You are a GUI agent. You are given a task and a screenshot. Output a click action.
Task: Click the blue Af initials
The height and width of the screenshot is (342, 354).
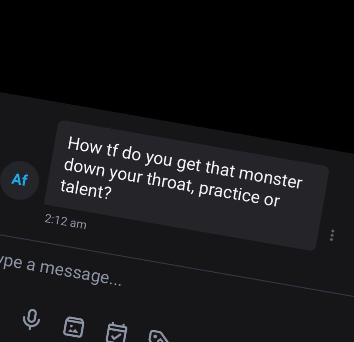pyautogui.click(x=19, y=180)
